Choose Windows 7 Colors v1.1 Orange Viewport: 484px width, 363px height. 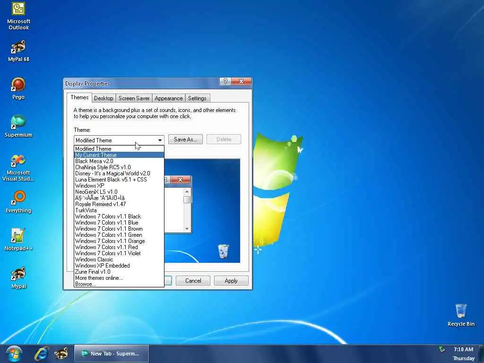pos(119,241)
